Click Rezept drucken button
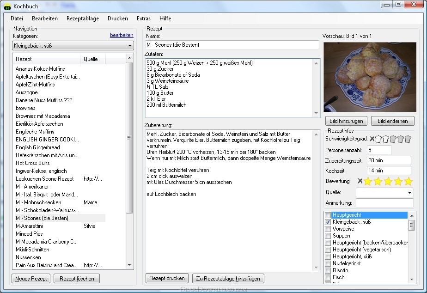427x293 pixels. click(x=167, y=278)
